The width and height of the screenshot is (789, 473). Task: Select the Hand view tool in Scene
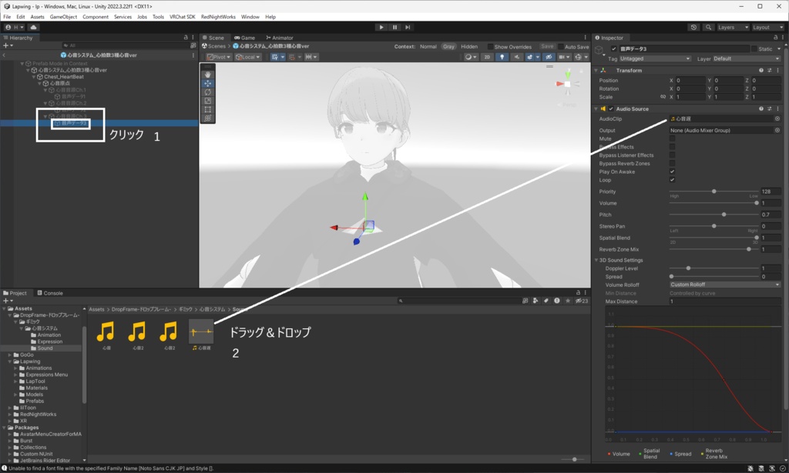(x=208, y=75)
